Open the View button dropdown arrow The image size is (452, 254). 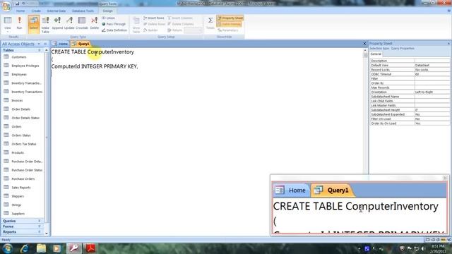[x=8, y=31]
